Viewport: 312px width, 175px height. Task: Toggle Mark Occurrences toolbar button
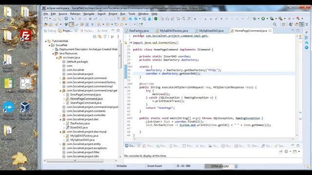[x=72, y=25]
